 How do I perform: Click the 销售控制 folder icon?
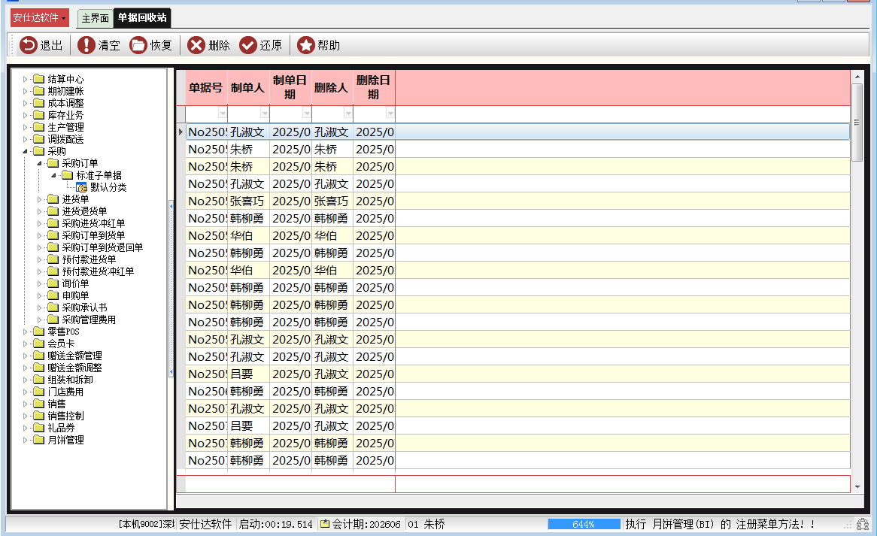[38, 416]
